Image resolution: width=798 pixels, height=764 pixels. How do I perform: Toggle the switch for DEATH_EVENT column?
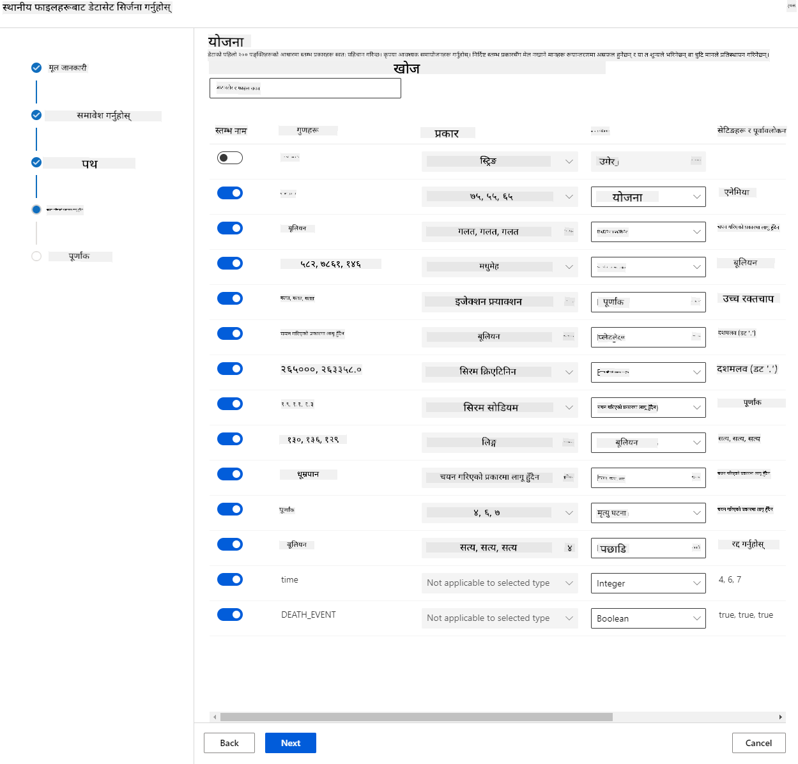(x=230, y=615)
